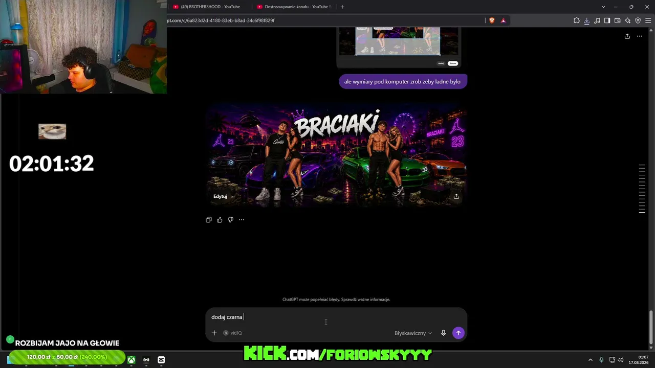Open the CapCut icon in the taskbar
This screenshot has width=655, height=368.
[161, 360]
